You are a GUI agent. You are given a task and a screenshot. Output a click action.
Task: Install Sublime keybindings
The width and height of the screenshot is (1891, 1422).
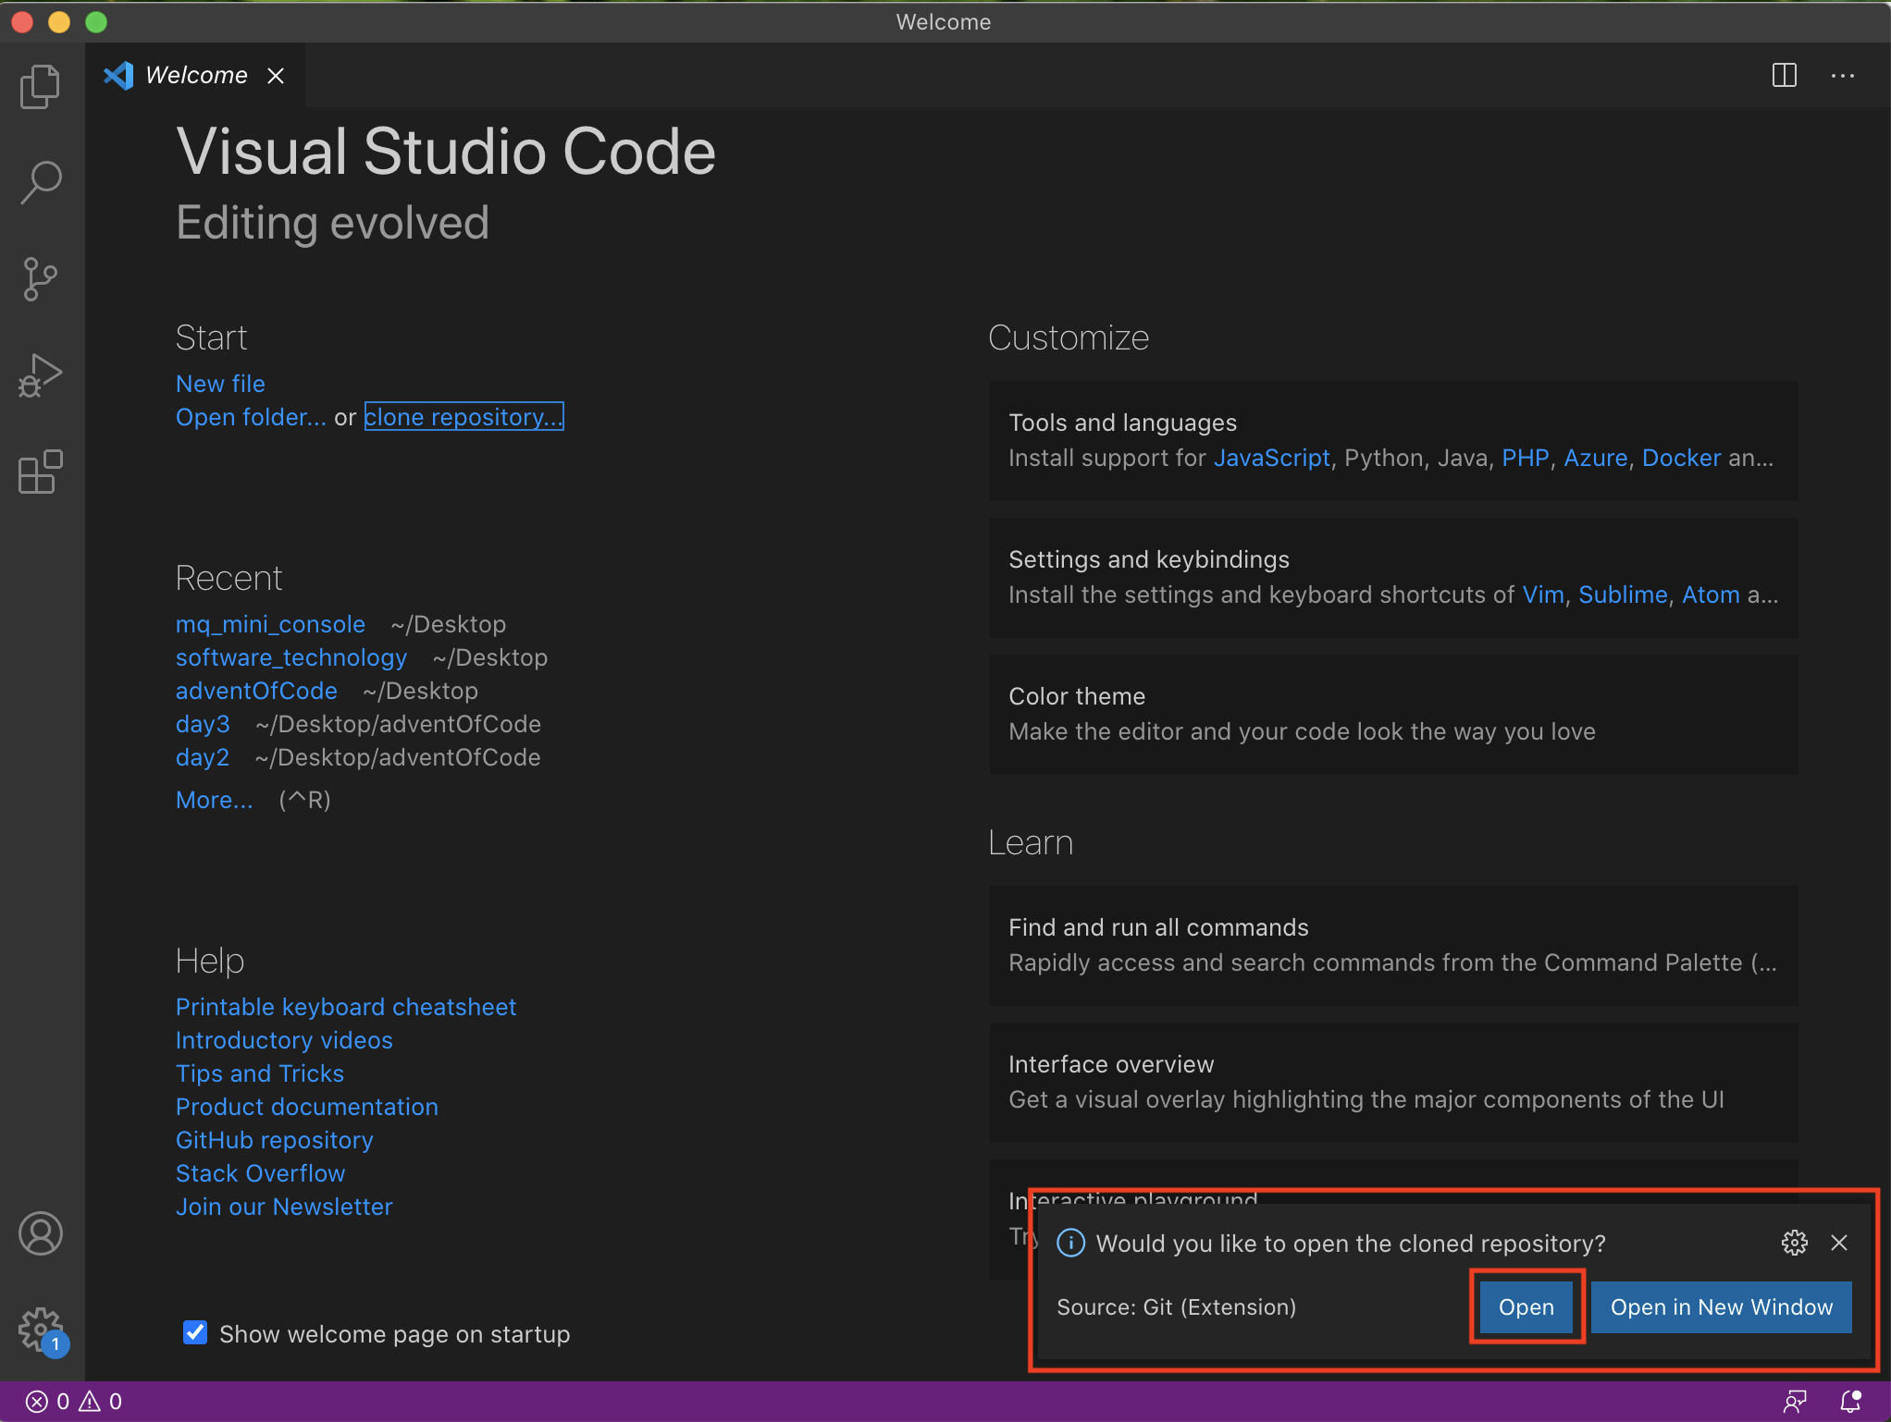1623,595
